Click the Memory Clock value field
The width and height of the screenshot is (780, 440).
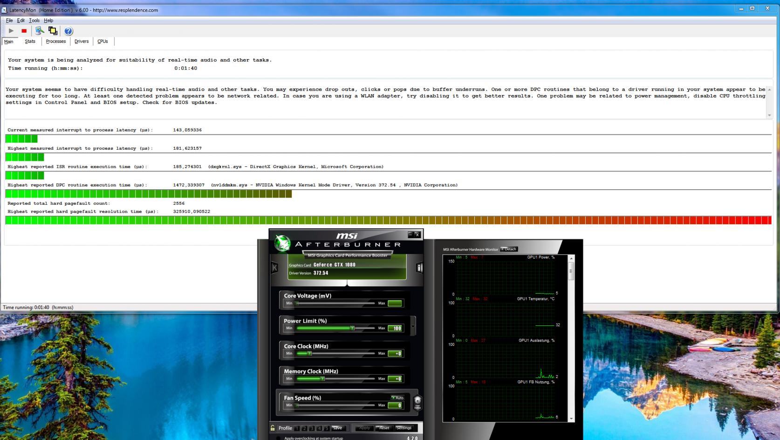[395, 378]
